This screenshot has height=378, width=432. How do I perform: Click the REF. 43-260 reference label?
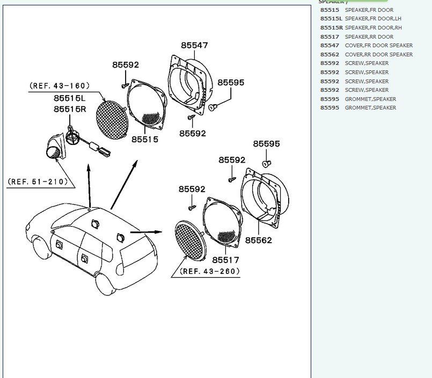coord(210,272)
